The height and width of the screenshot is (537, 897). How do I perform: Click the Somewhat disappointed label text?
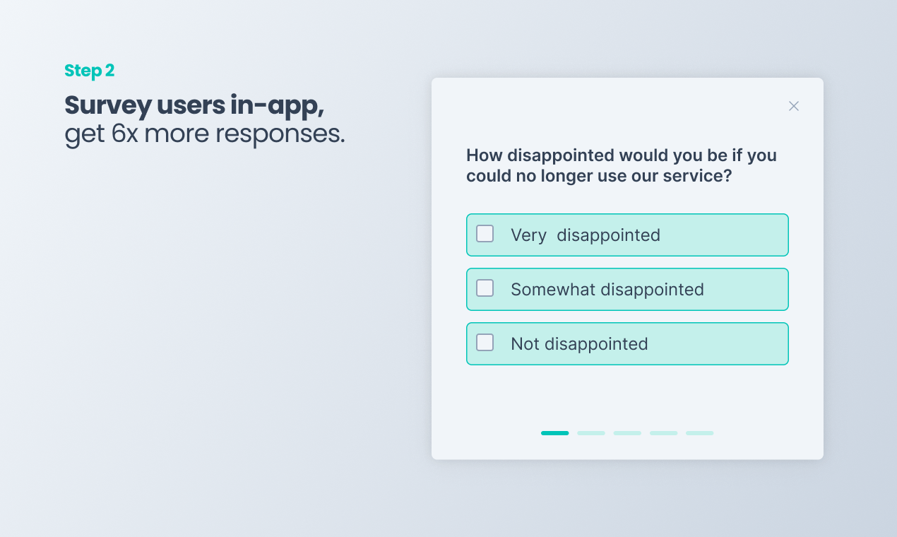click(607, 290)
